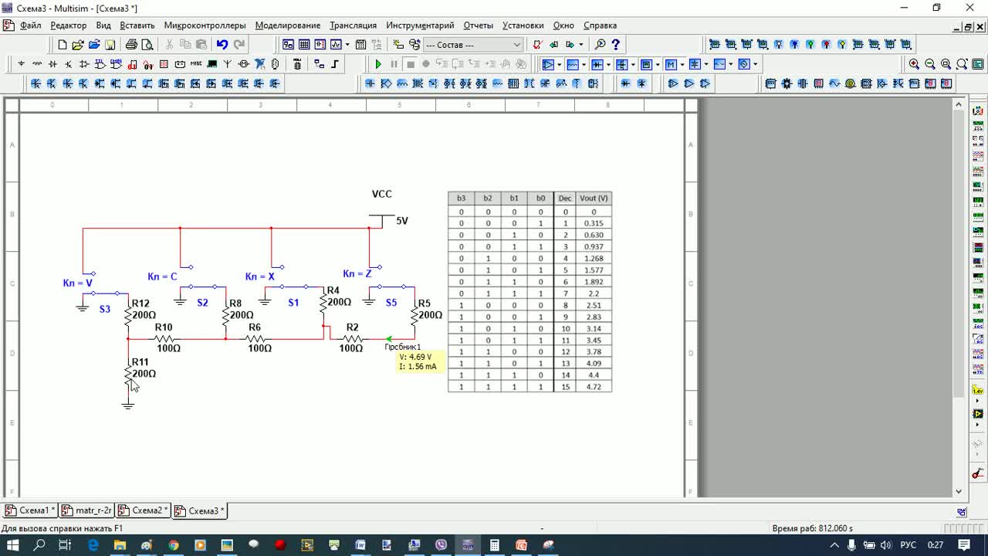Open Windows taskbar search
Screen dimensions: 988x556
click(x=39, y=545)
